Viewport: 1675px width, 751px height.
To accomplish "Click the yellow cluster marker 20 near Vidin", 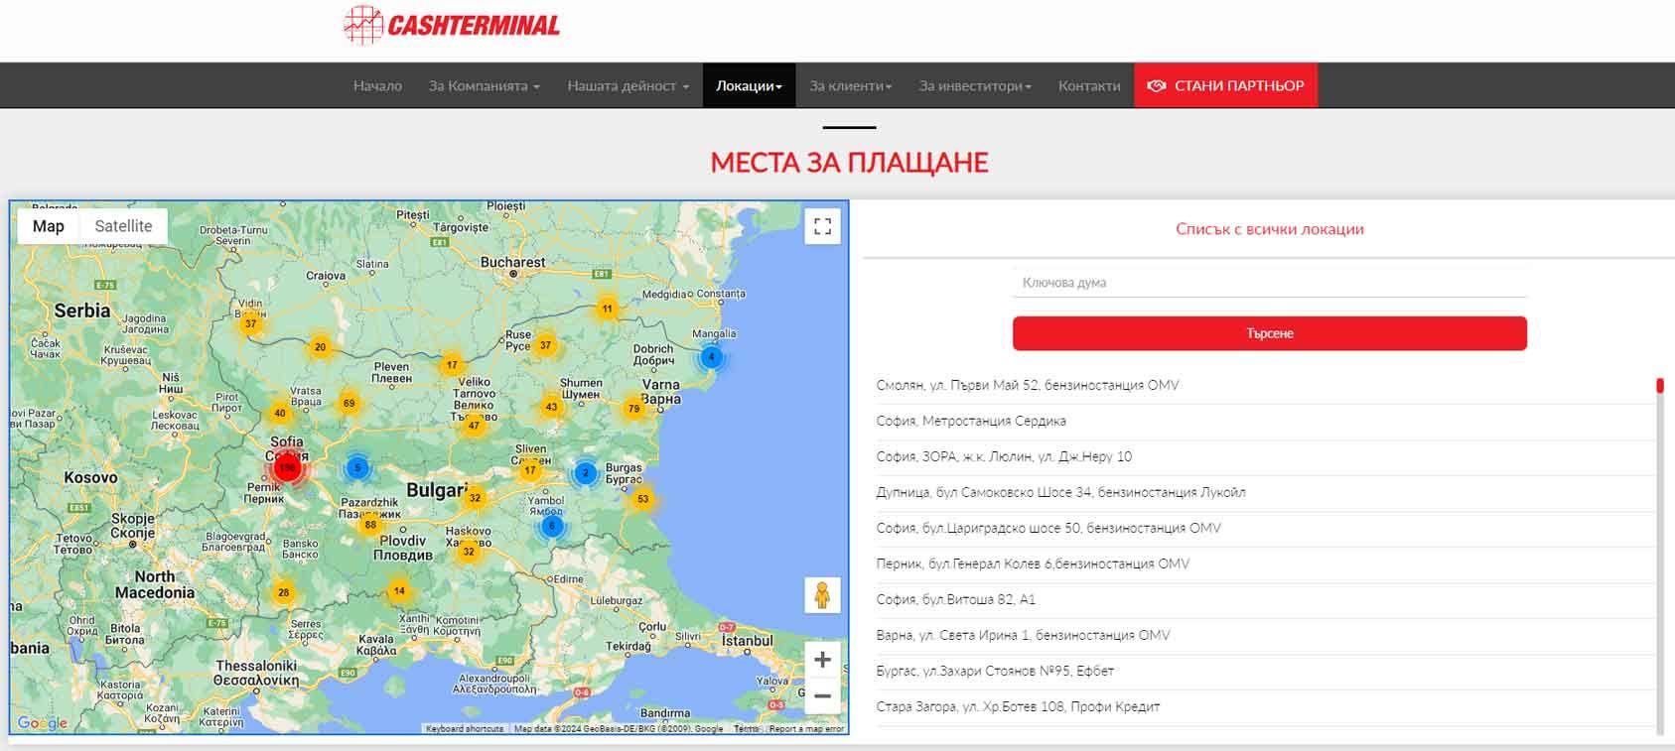I will tap(320, 347).
